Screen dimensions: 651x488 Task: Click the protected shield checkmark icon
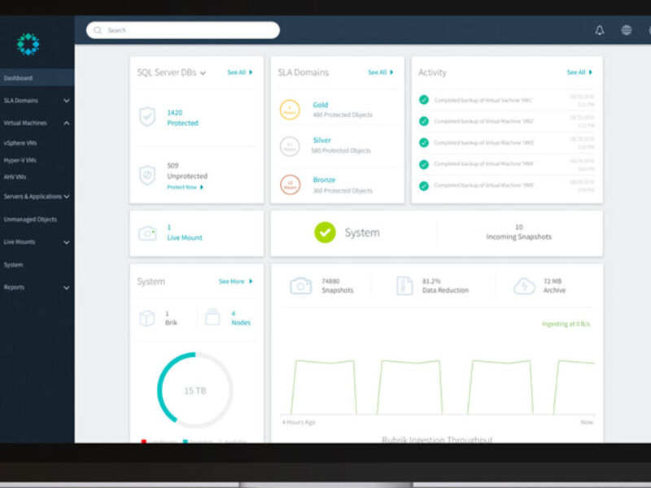point(147,116)
